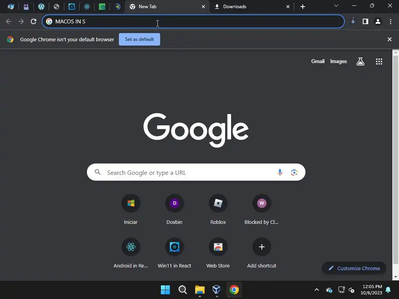Open the Chrome side panel
Screen dimensions: 399x299
click(x=365, y=21)
